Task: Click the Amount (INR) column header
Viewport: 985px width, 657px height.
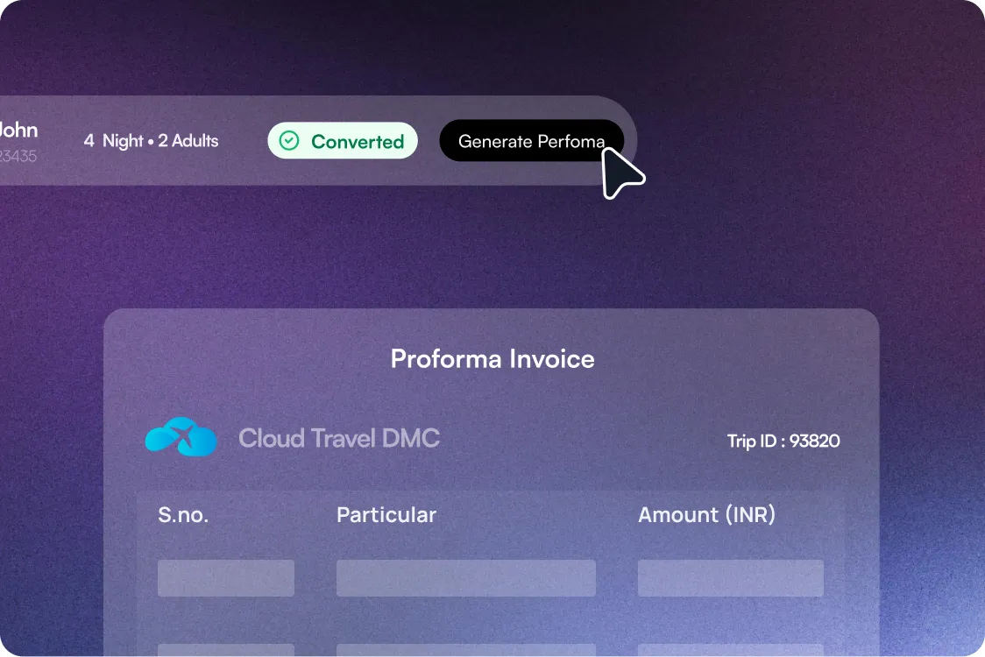Action: (706, 515)
